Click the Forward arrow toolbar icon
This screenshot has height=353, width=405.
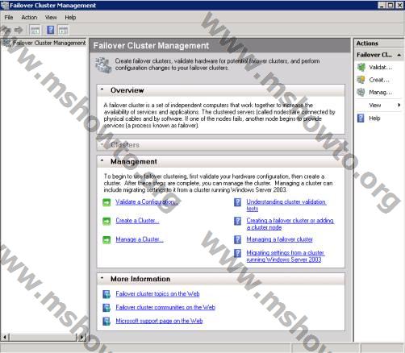tap(19, 30)
